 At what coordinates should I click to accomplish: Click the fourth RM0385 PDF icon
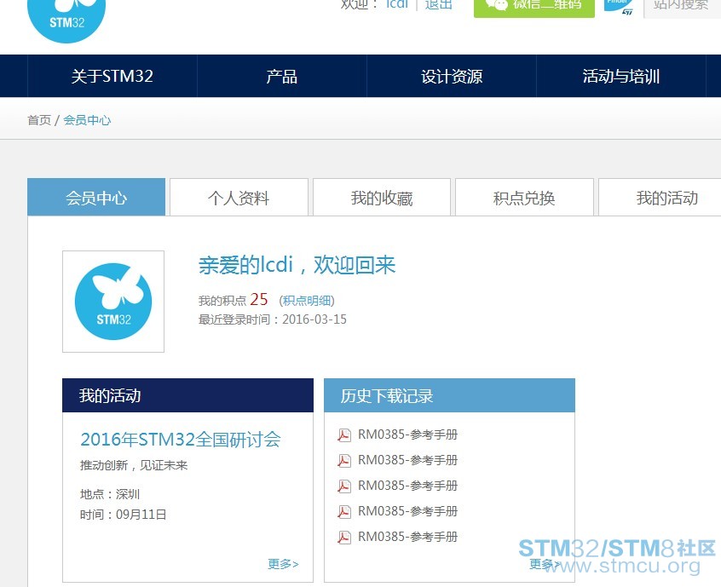[344, 512]
